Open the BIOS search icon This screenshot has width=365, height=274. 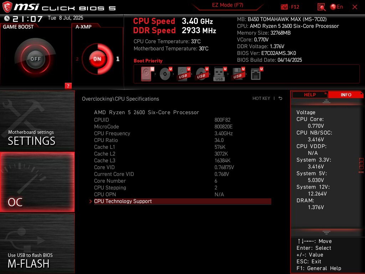pyautogui.click(x=322, y=7)
